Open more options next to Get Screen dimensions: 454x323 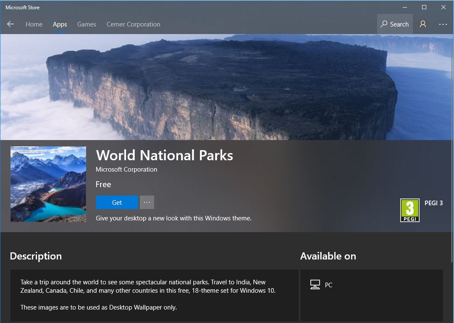pyautogui.click(x=147, y=202)
